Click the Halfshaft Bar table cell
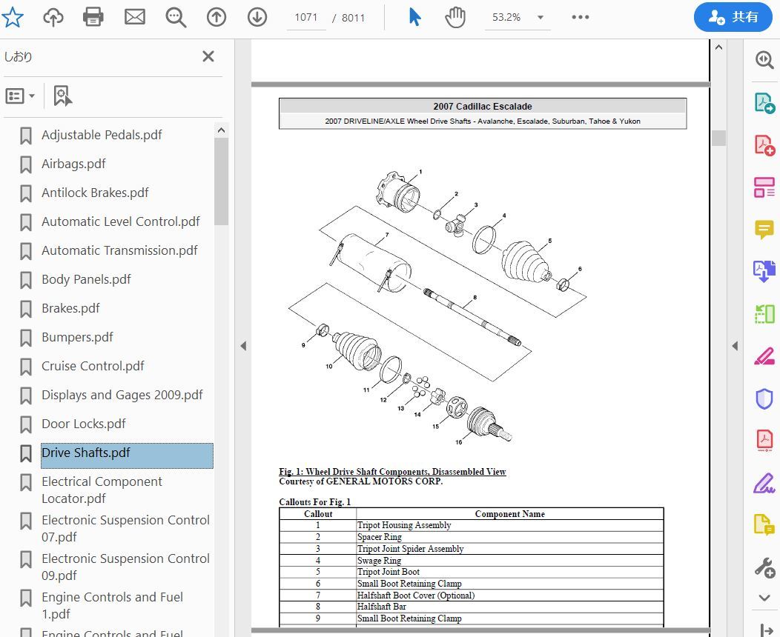 tap(509, 607)
